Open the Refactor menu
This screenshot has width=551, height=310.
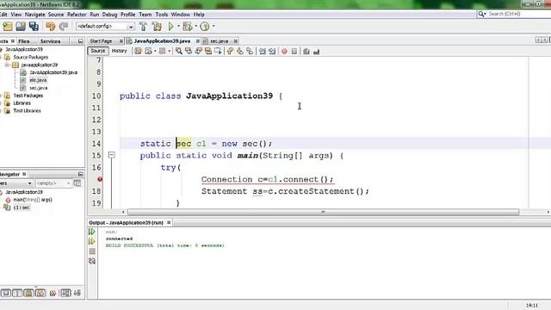tap(77, 15)
